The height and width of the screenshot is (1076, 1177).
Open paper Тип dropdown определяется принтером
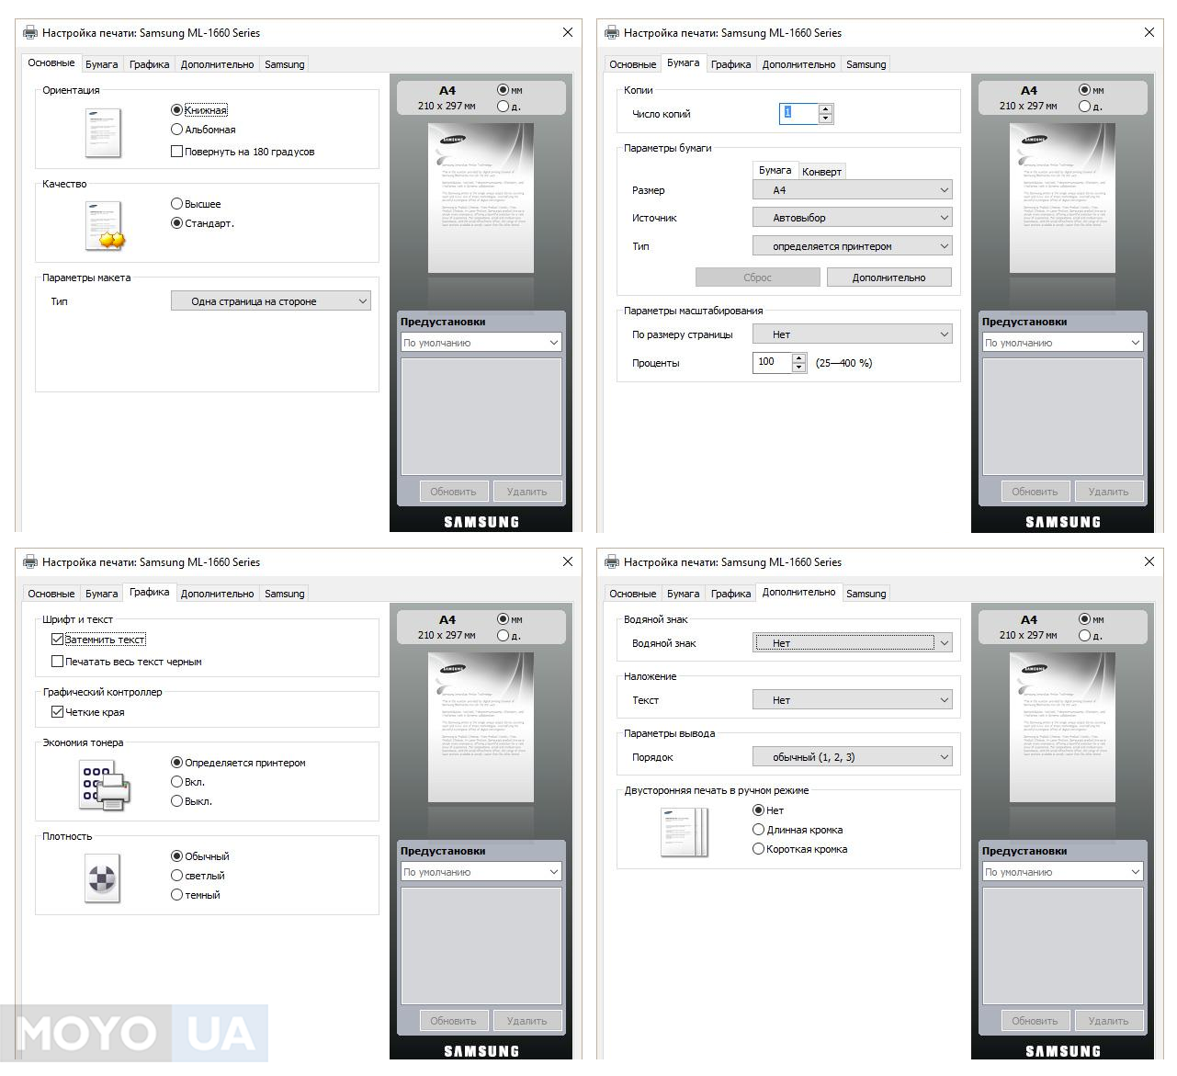point(853,246)
